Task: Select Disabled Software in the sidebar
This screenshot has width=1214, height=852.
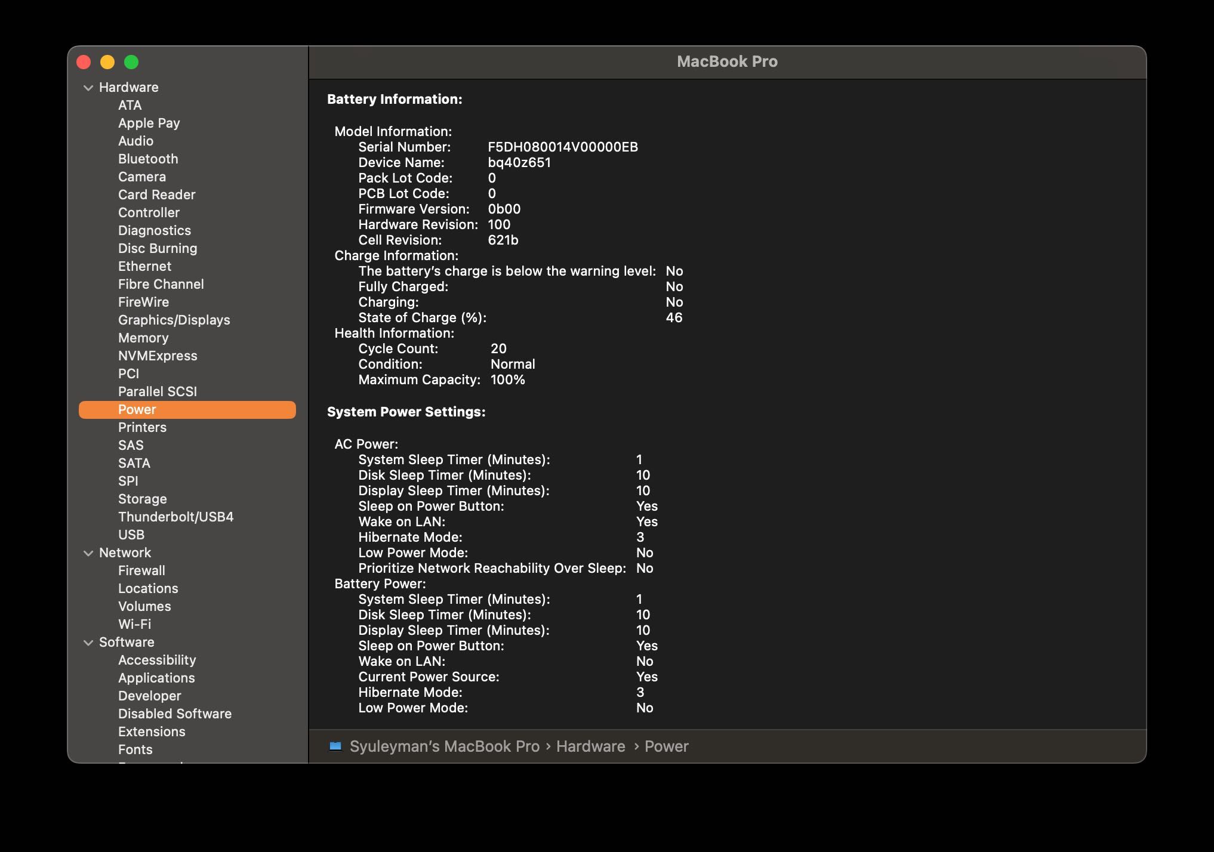Action: coord(175,714)
